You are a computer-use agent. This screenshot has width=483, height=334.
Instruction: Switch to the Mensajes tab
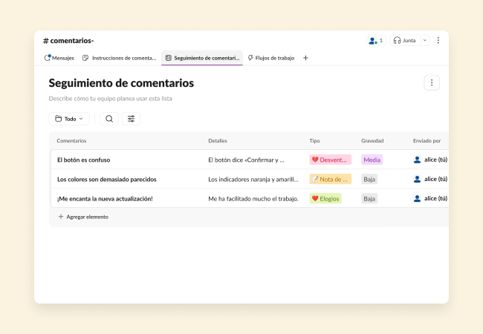(x=59, y=58)
